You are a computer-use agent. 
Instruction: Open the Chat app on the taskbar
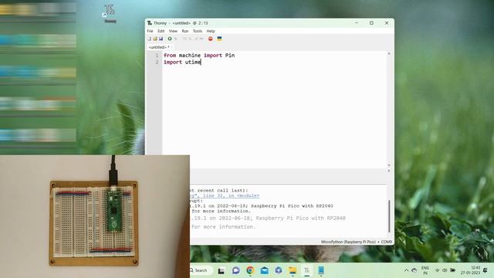(x=235, y=270)
